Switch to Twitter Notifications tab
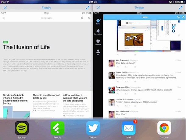Viewport: 186px width, 140px height. tap(98, 32)
